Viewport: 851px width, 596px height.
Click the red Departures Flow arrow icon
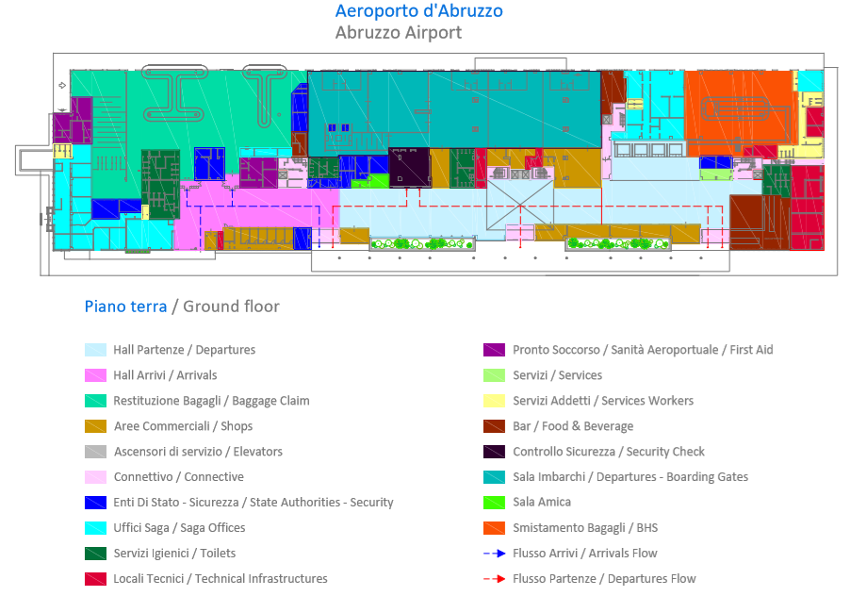(494, 579)
